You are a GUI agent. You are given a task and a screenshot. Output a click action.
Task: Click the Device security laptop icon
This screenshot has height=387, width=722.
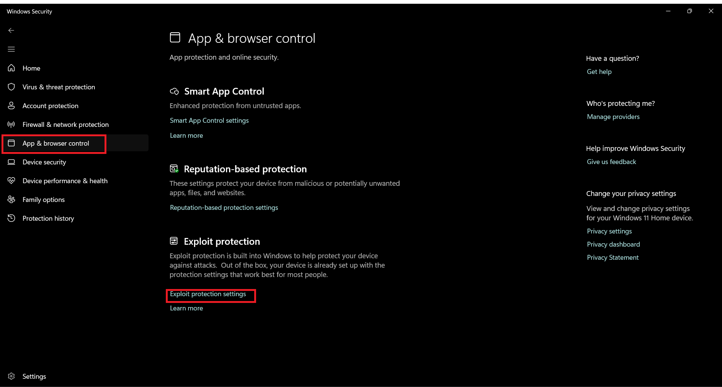click(x=11, y=162)
